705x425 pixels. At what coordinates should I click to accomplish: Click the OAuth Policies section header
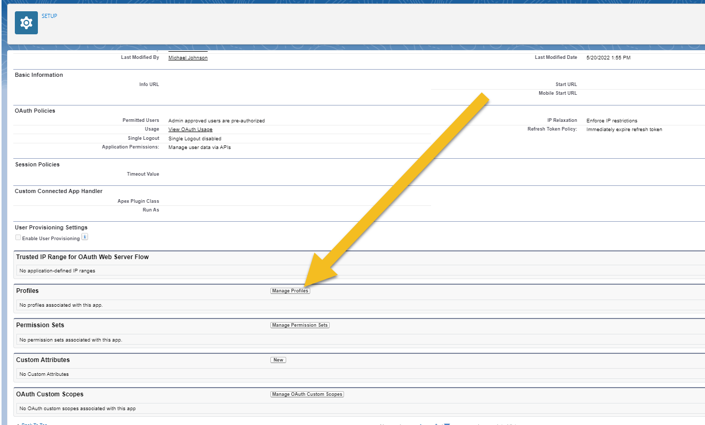35,110
